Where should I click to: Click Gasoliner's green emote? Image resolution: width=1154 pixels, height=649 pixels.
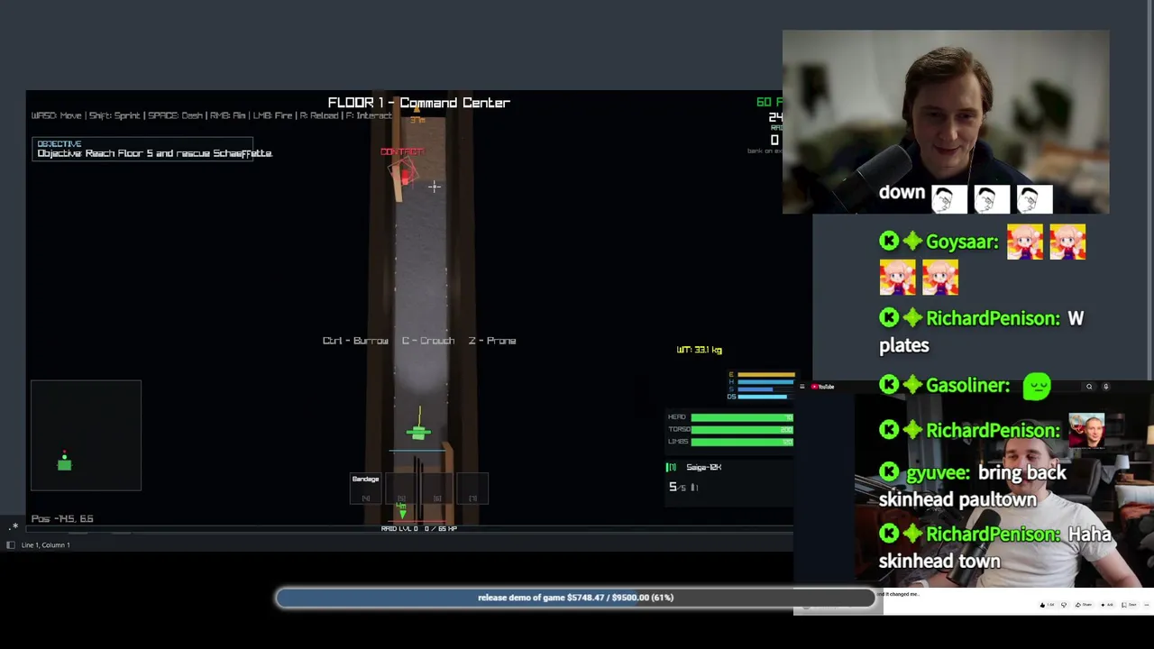click(1037, 386)
